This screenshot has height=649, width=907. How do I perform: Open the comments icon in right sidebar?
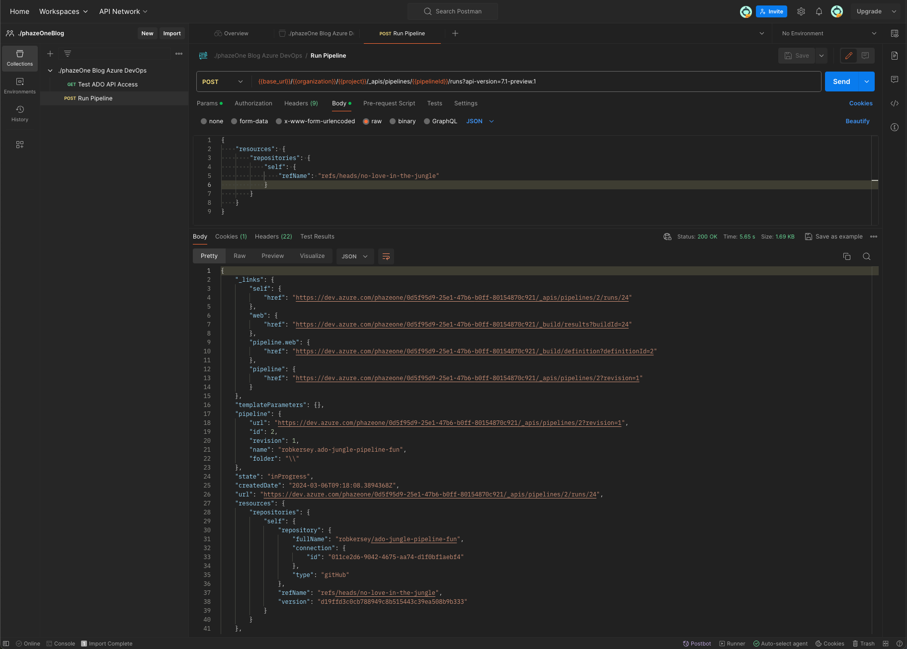tap(895, 80)
